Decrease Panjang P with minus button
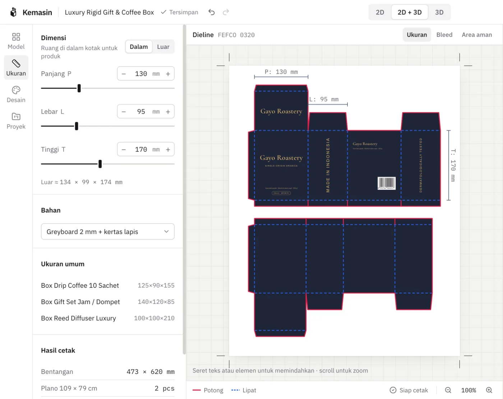 point(124,74)
